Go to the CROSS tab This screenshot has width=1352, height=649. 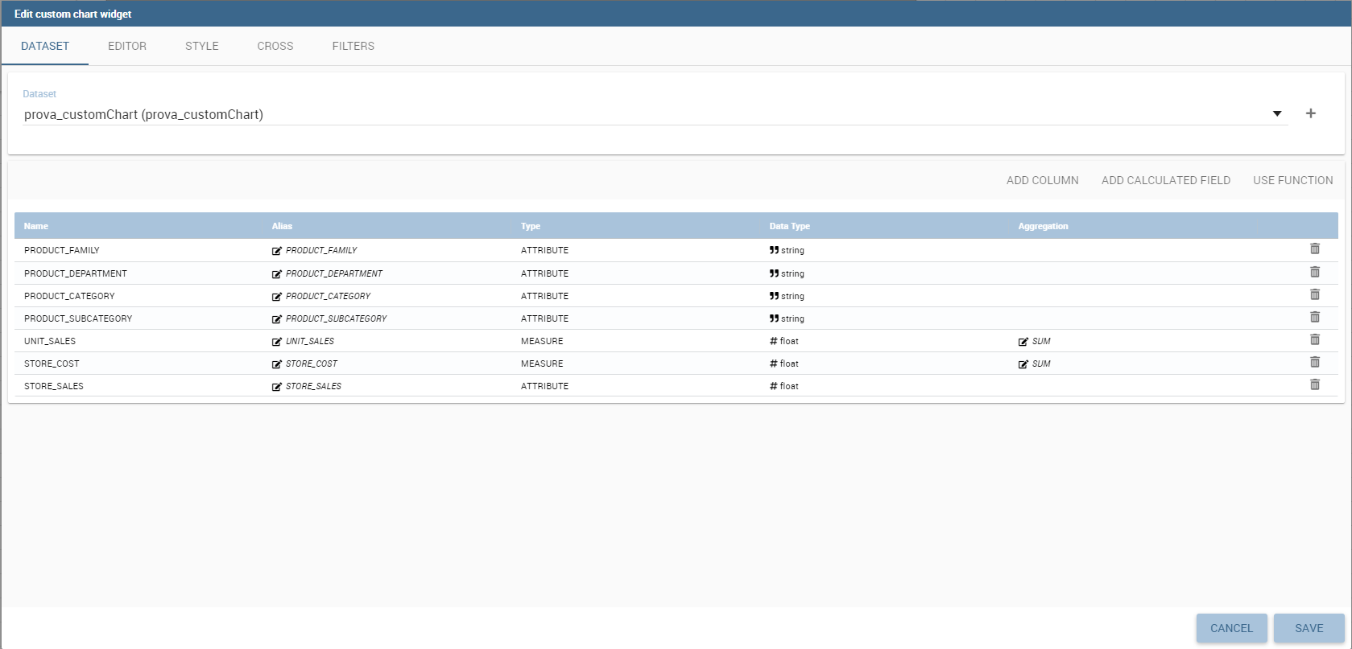pos(275,46)
